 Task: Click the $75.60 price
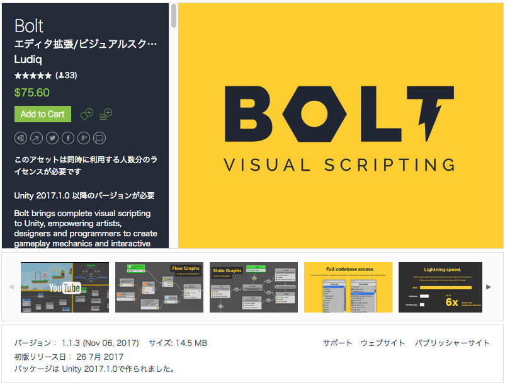pos(32,93)
